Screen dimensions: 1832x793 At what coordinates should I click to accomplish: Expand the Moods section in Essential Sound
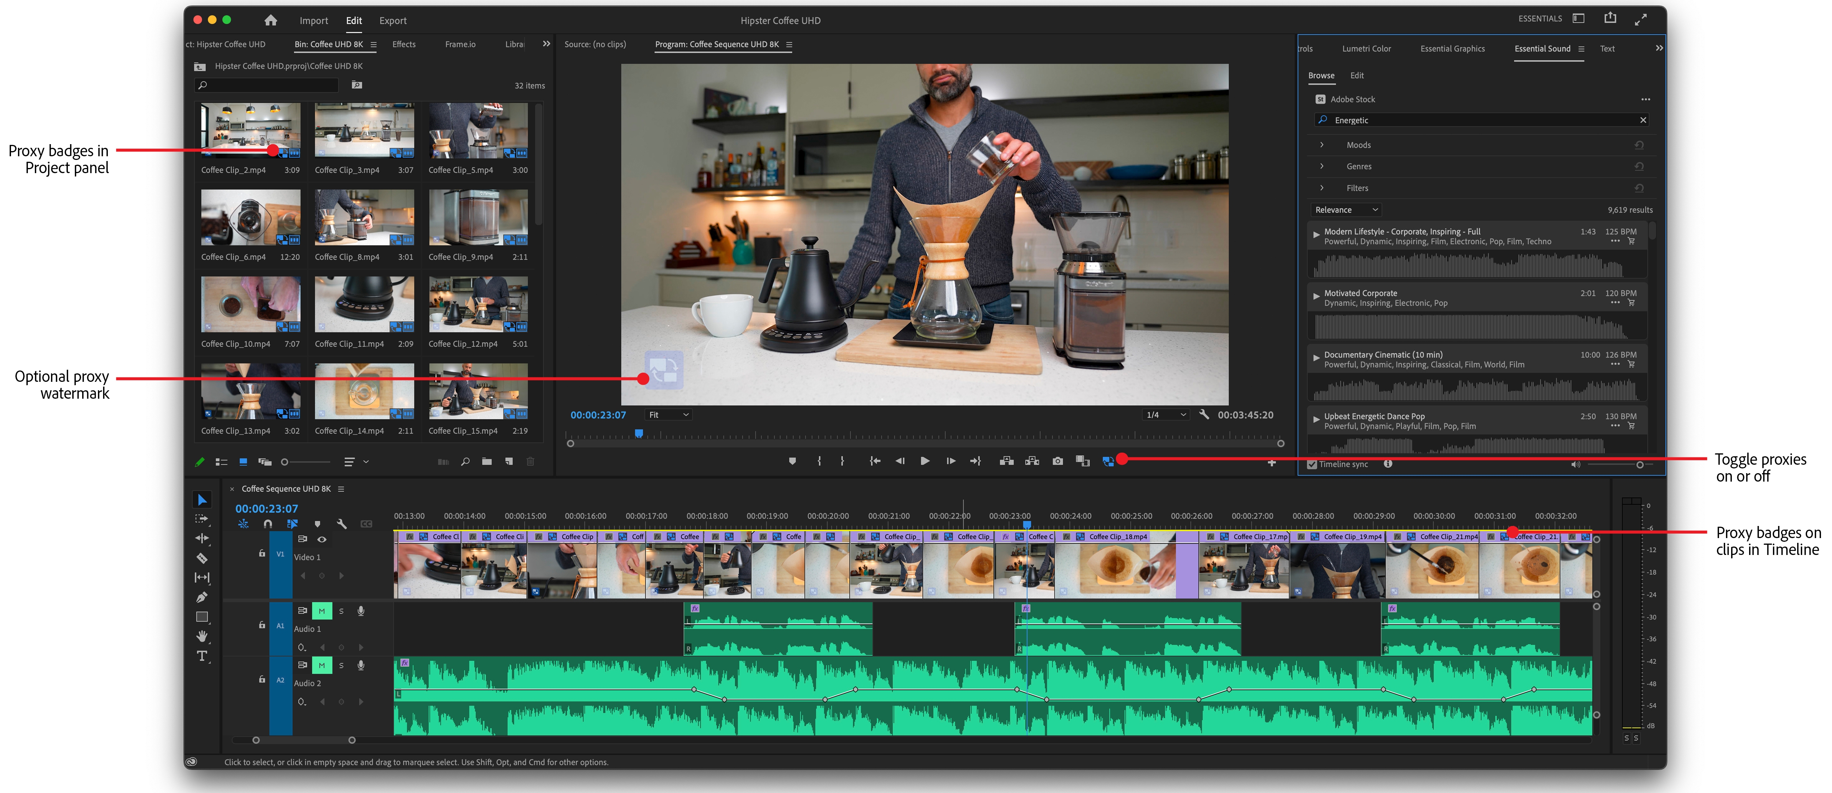click(x=1322, y=145)
